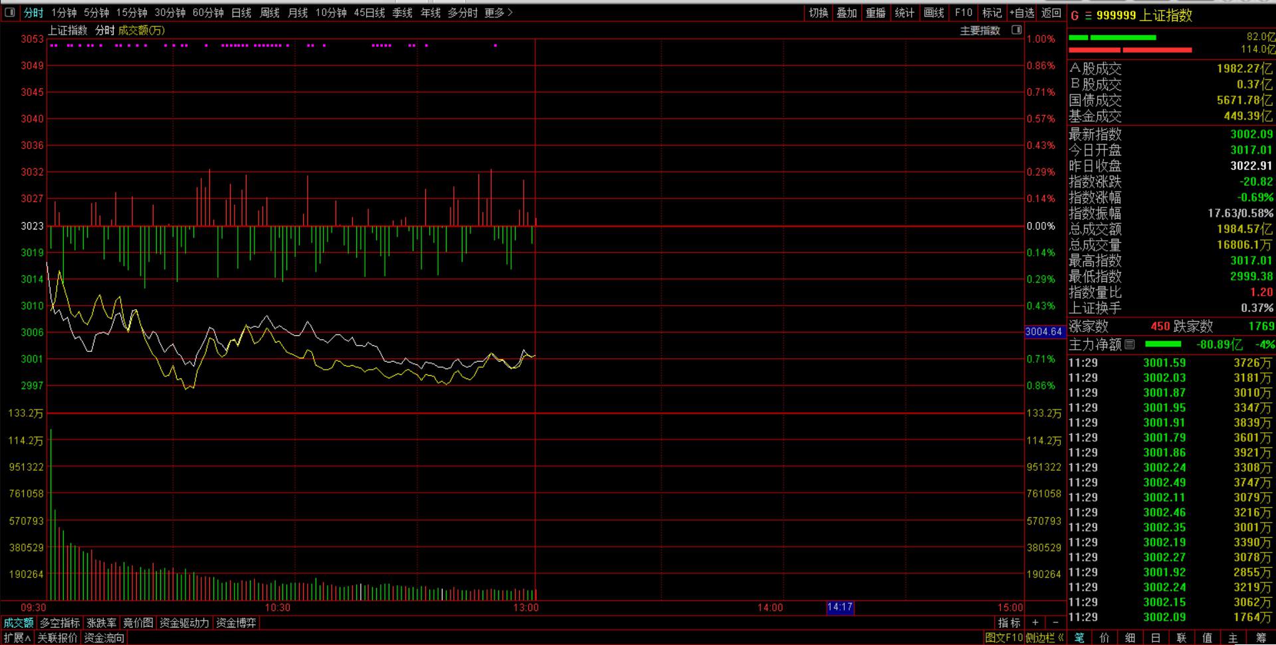Select the 15分钟 chart period

(x=132, y=13)
